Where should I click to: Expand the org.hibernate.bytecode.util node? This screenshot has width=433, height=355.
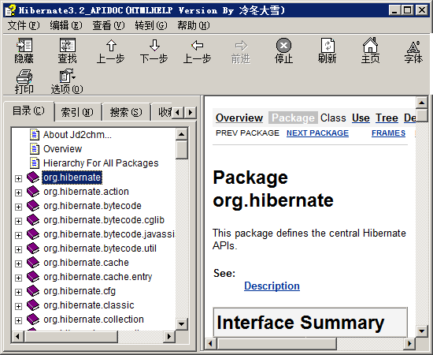tap(18, 249)
